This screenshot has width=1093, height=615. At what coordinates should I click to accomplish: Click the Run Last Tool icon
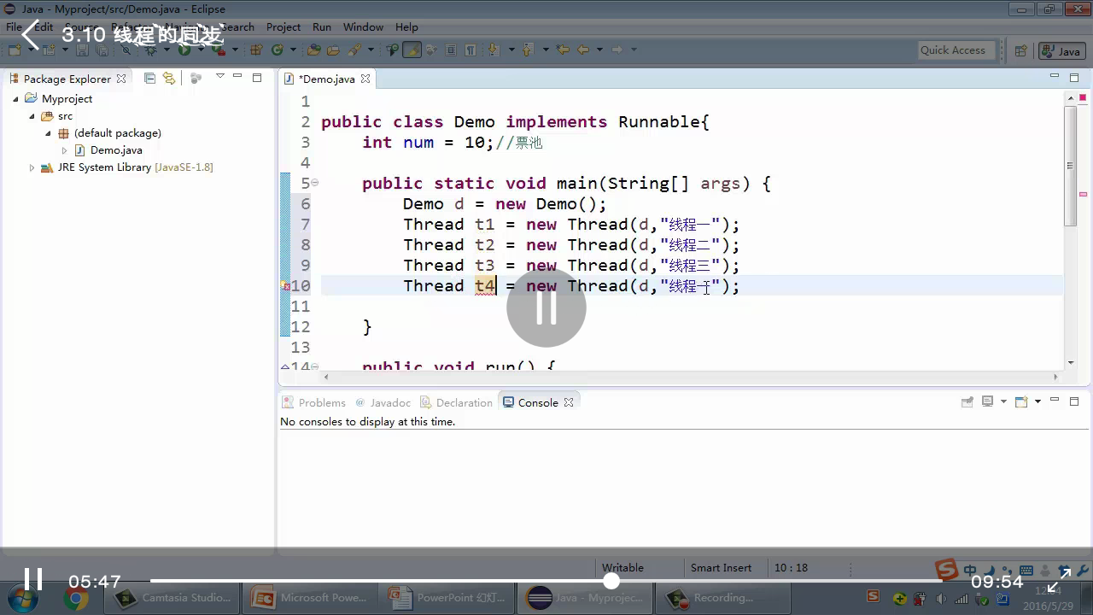pyautogui.click(x=219, y=50)
